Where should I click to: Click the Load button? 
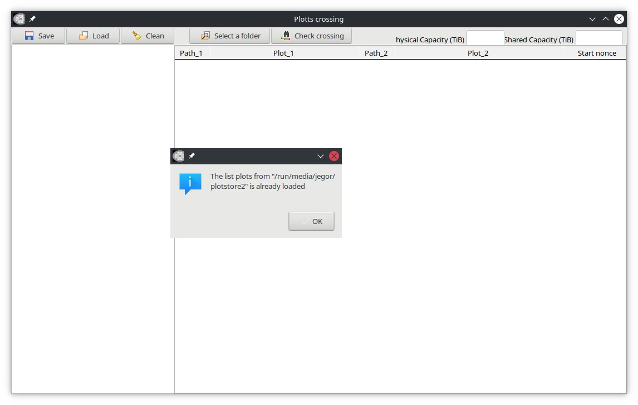coord(93,36)
